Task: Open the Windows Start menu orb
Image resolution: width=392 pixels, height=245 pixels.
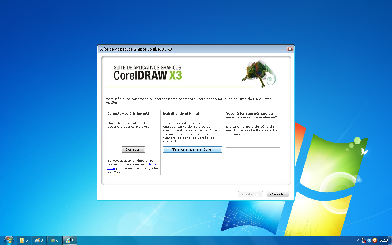Action: point(9,240)
